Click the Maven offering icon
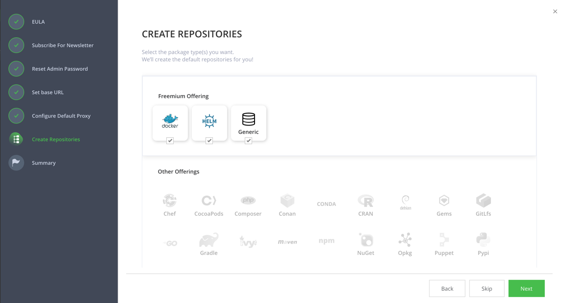The image size is (565, 303). click(287, 240)
